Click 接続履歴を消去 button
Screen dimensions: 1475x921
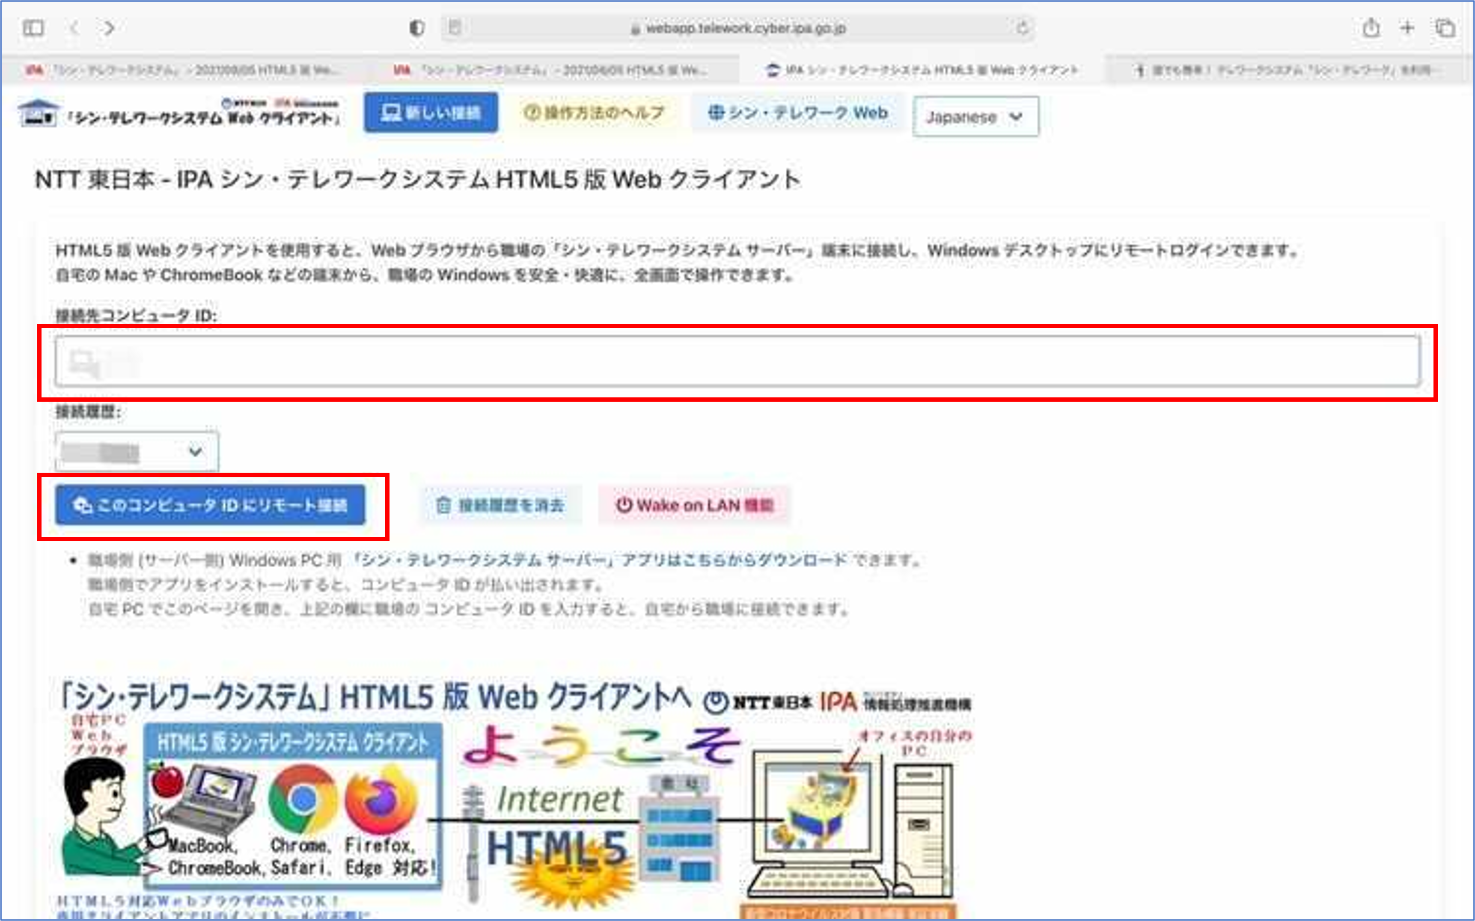click(x=500, y=505)
